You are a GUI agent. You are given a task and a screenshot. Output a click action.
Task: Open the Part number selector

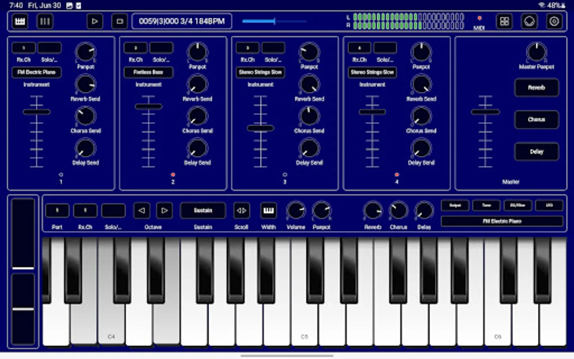tap(57, 211)
